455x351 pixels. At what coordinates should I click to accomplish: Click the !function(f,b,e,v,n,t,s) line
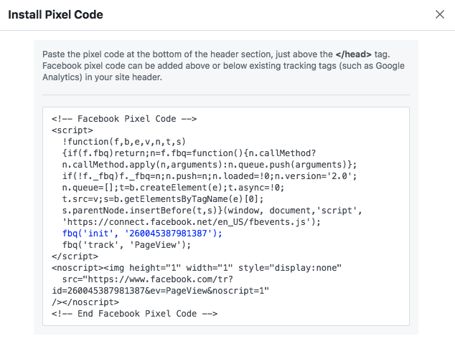point(123,142)
